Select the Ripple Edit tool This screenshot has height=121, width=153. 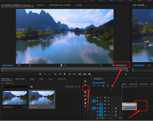[x=85, y=88]
